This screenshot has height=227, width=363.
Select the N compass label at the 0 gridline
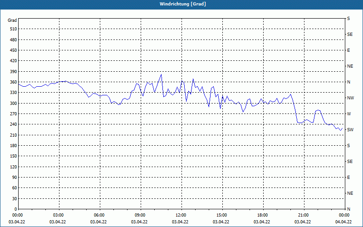349,209
